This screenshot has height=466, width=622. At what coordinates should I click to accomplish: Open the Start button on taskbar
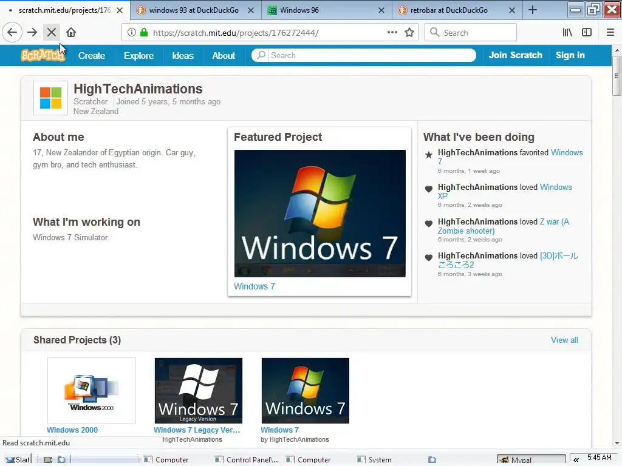(x=18, y=459)
